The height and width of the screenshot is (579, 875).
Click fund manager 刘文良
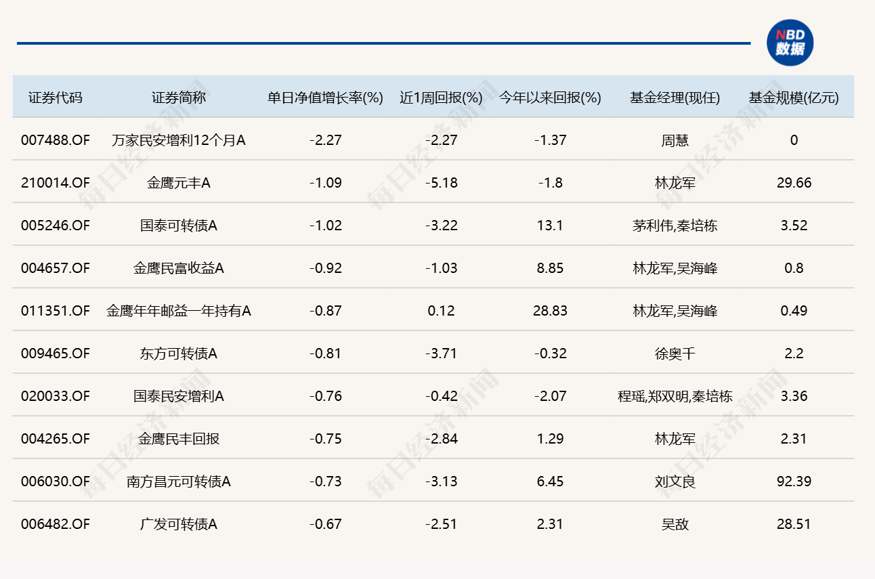click(675, 481)
